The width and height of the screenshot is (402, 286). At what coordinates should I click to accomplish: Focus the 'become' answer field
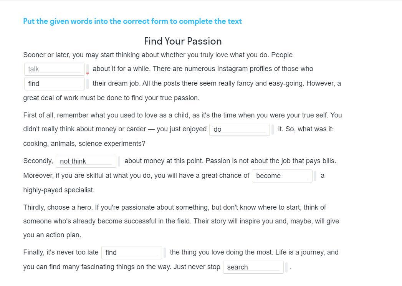tap(282, 176)
